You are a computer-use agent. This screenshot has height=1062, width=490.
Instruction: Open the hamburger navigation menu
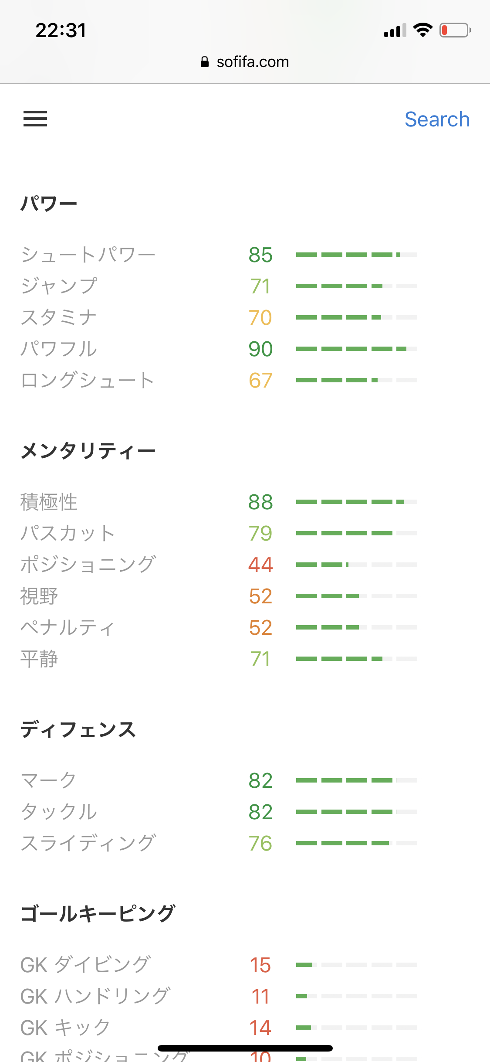pyautogui.click(x=35, y=119)
